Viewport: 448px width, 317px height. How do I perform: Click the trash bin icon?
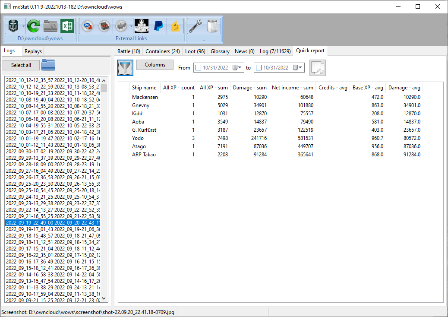click(212, 26)
